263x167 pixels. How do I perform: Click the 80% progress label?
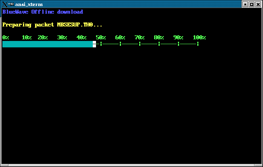(159, 37)
